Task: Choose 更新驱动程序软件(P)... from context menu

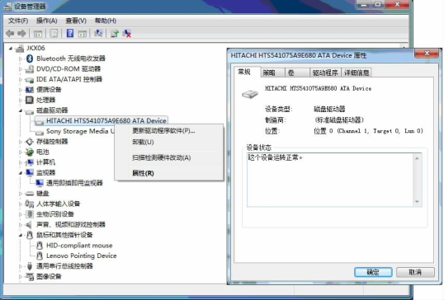Action: point(168,131)
